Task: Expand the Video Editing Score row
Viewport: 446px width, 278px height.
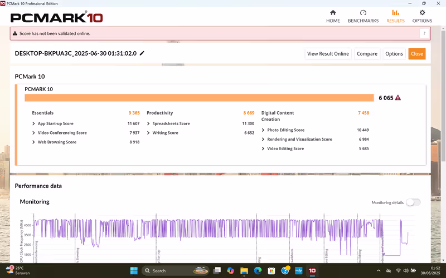Action: (x=263, y=148)
